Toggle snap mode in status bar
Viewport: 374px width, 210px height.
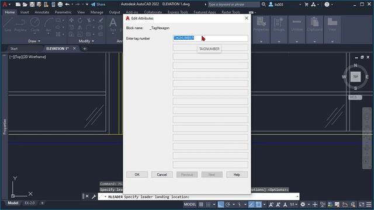tap(208, 205)
